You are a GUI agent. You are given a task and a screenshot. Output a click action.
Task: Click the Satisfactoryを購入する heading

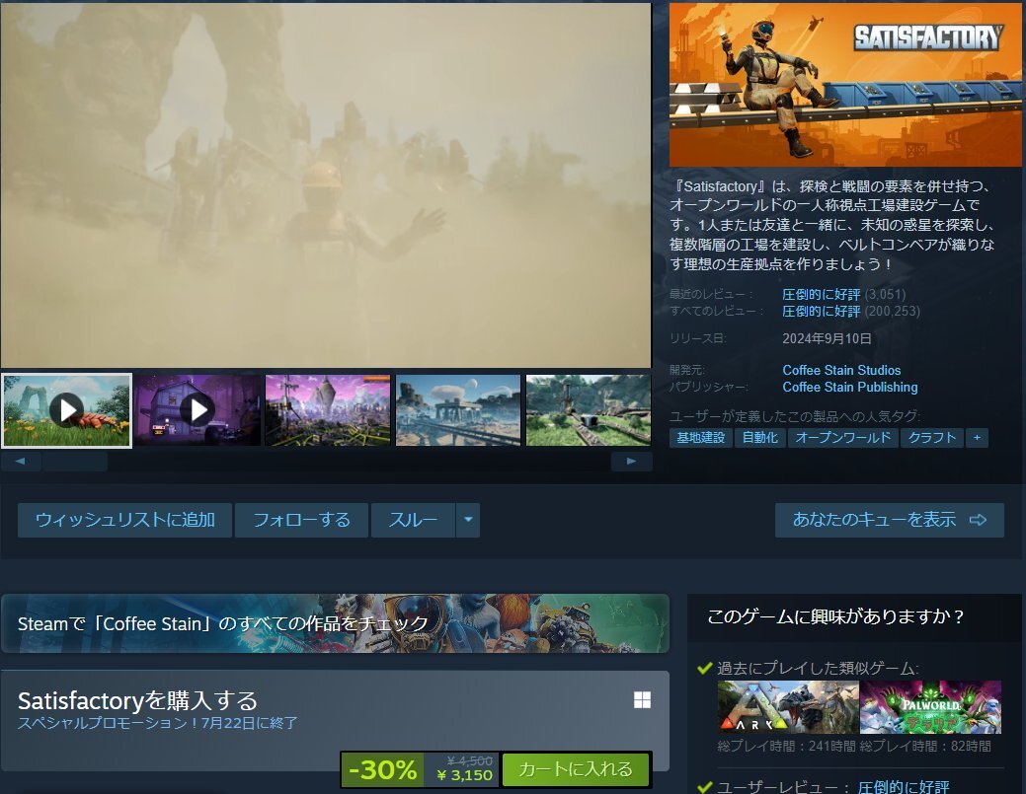point(137,700)
